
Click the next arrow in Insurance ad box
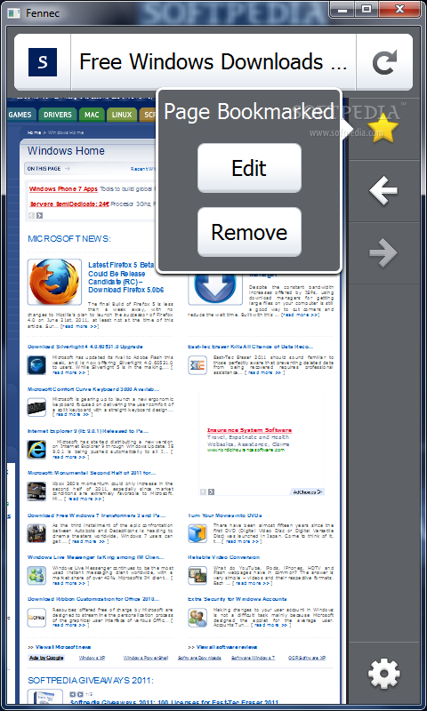click(x=211, y=491)
